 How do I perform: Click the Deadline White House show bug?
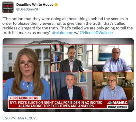pos(117,107)
